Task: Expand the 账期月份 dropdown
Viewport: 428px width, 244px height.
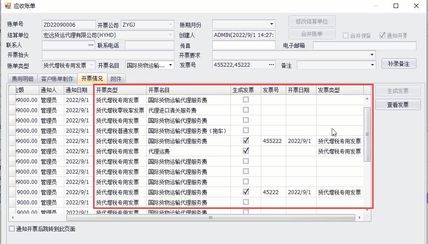Action: (272, 24)
